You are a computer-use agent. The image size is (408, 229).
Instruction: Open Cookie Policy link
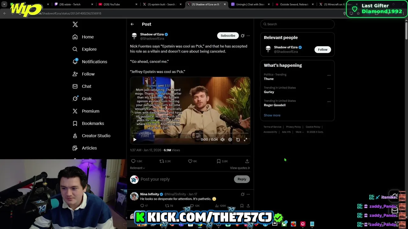tap(313, 127)
